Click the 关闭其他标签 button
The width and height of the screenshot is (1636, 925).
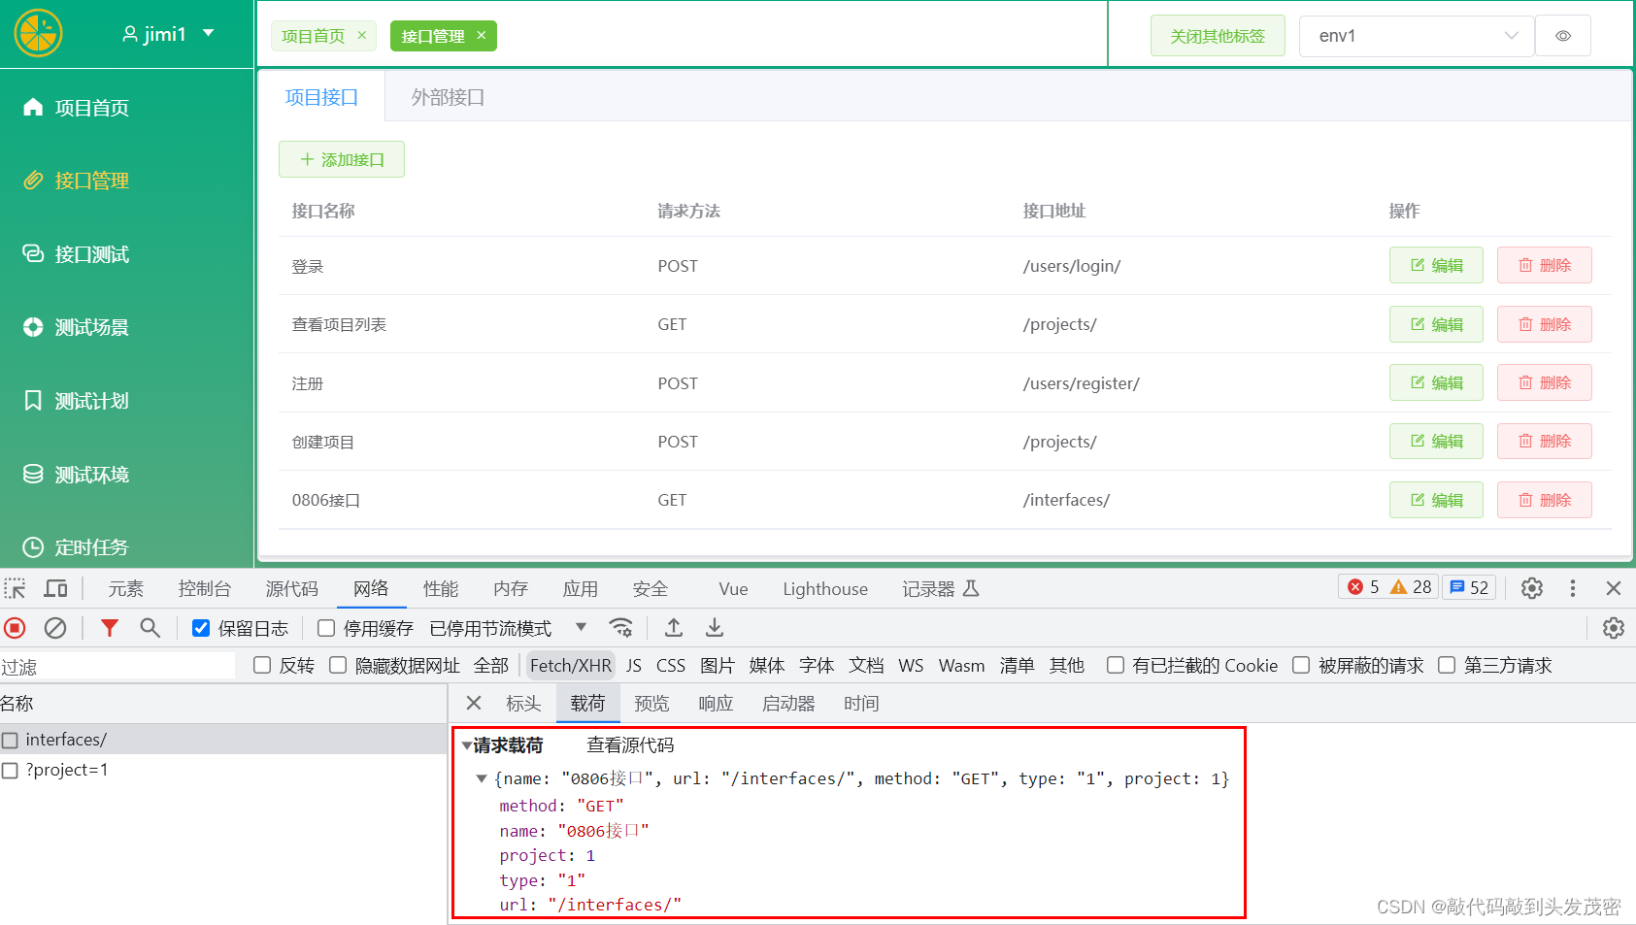pos(1218,36)
